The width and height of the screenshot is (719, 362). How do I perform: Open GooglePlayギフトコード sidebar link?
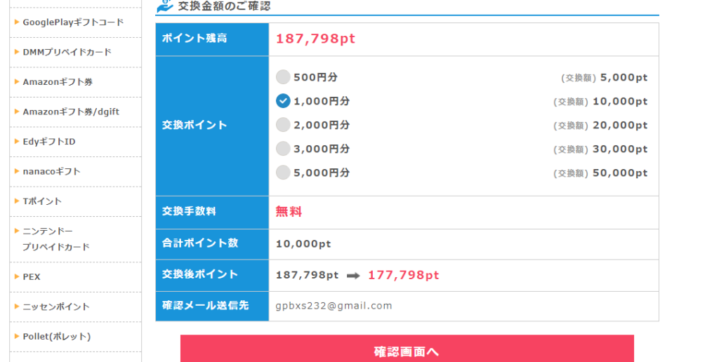click(x=73, y=22)
